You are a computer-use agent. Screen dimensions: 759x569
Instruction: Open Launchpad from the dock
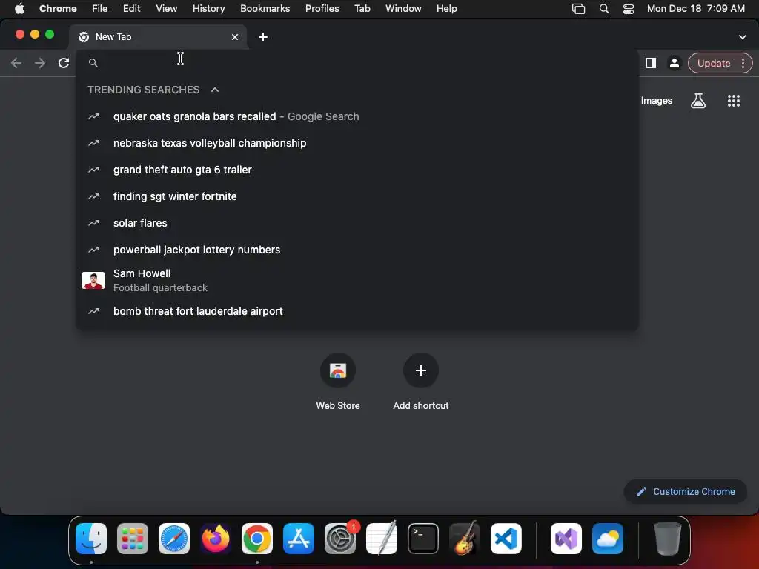pyautogui.click(x=133, y=539)
